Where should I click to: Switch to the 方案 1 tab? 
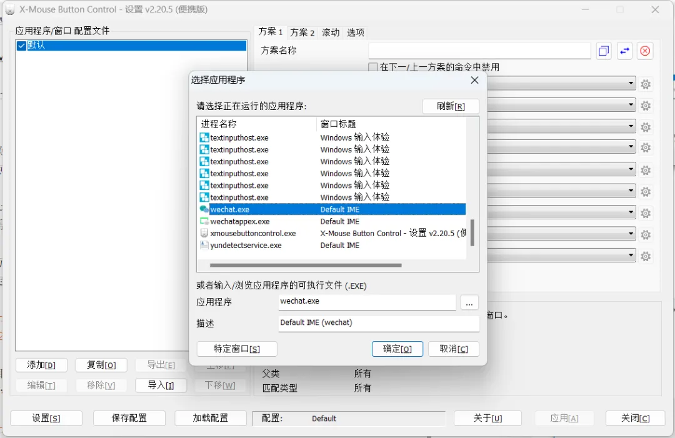click(x=271, y=32)
